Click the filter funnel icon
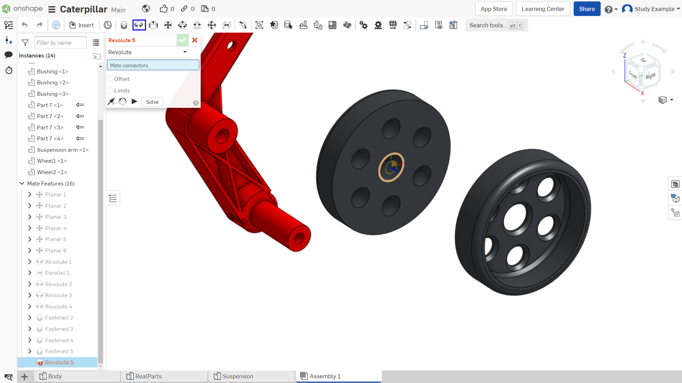The height and width of the screenshot is (383, 682). pos(25,43)
